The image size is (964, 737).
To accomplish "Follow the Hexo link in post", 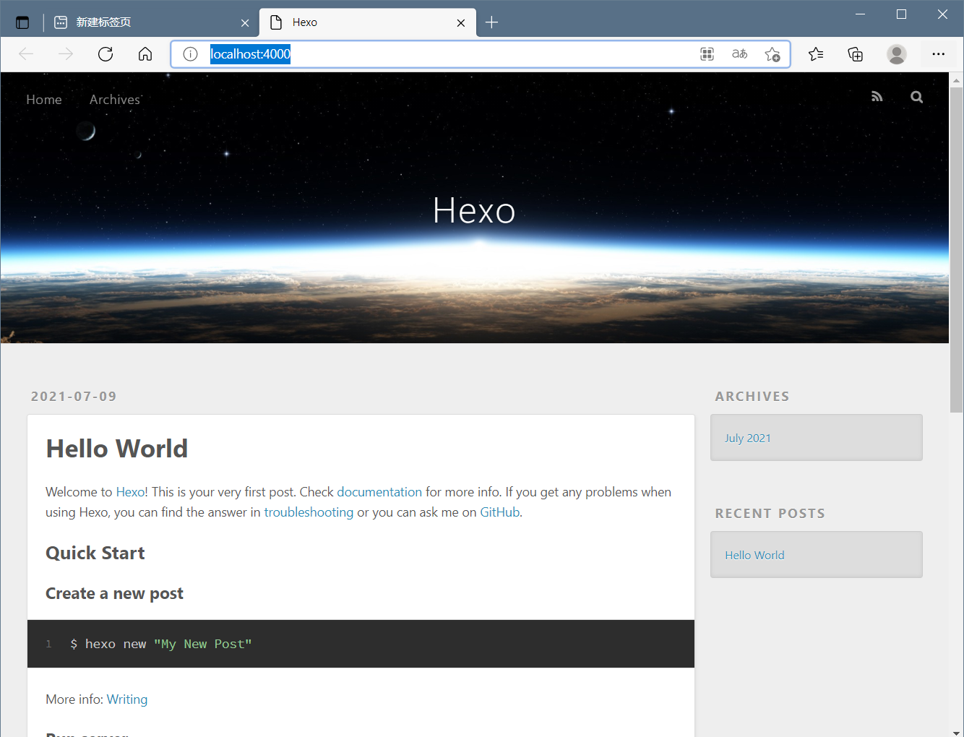I will pos(130,492).
